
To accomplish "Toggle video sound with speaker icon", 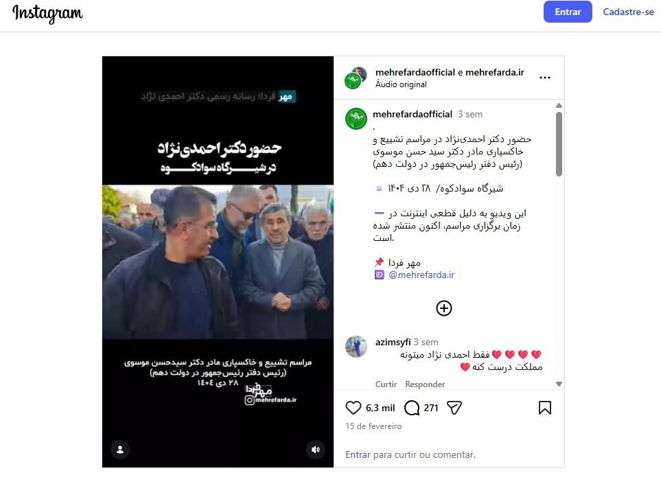I will click(315, 450).
